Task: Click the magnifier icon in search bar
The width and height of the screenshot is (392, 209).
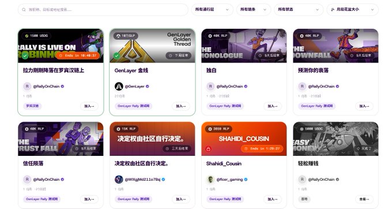Action: tap(24, 10)
